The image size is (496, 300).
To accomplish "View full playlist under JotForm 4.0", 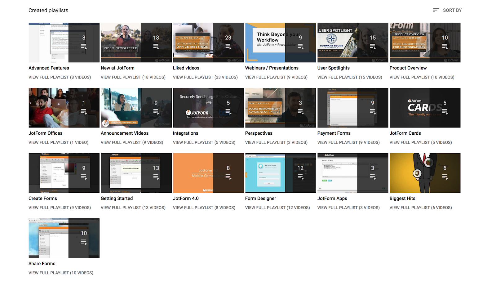I will tap(204, 208).
